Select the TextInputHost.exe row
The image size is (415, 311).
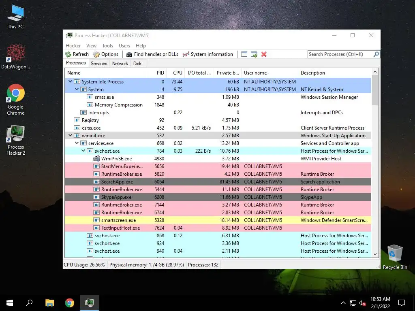click(x=218, y=228)
